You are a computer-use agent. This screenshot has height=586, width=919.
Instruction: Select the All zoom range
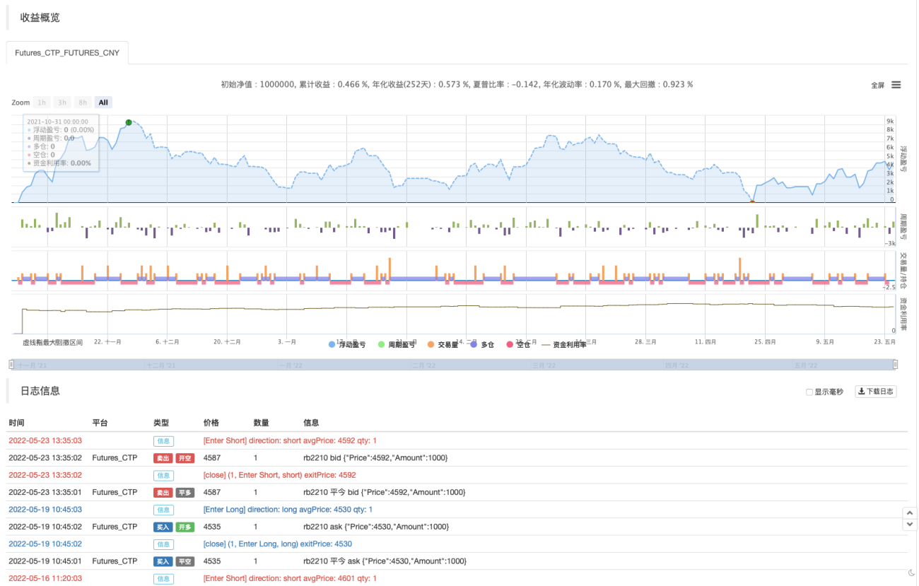103,102
